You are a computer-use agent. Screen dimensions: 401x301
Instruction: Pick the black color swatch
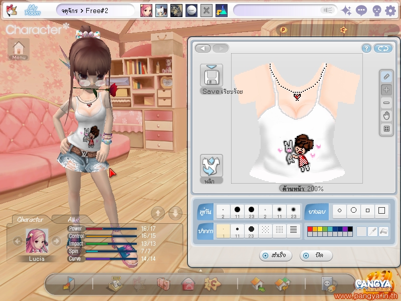(x=350, y=229)
